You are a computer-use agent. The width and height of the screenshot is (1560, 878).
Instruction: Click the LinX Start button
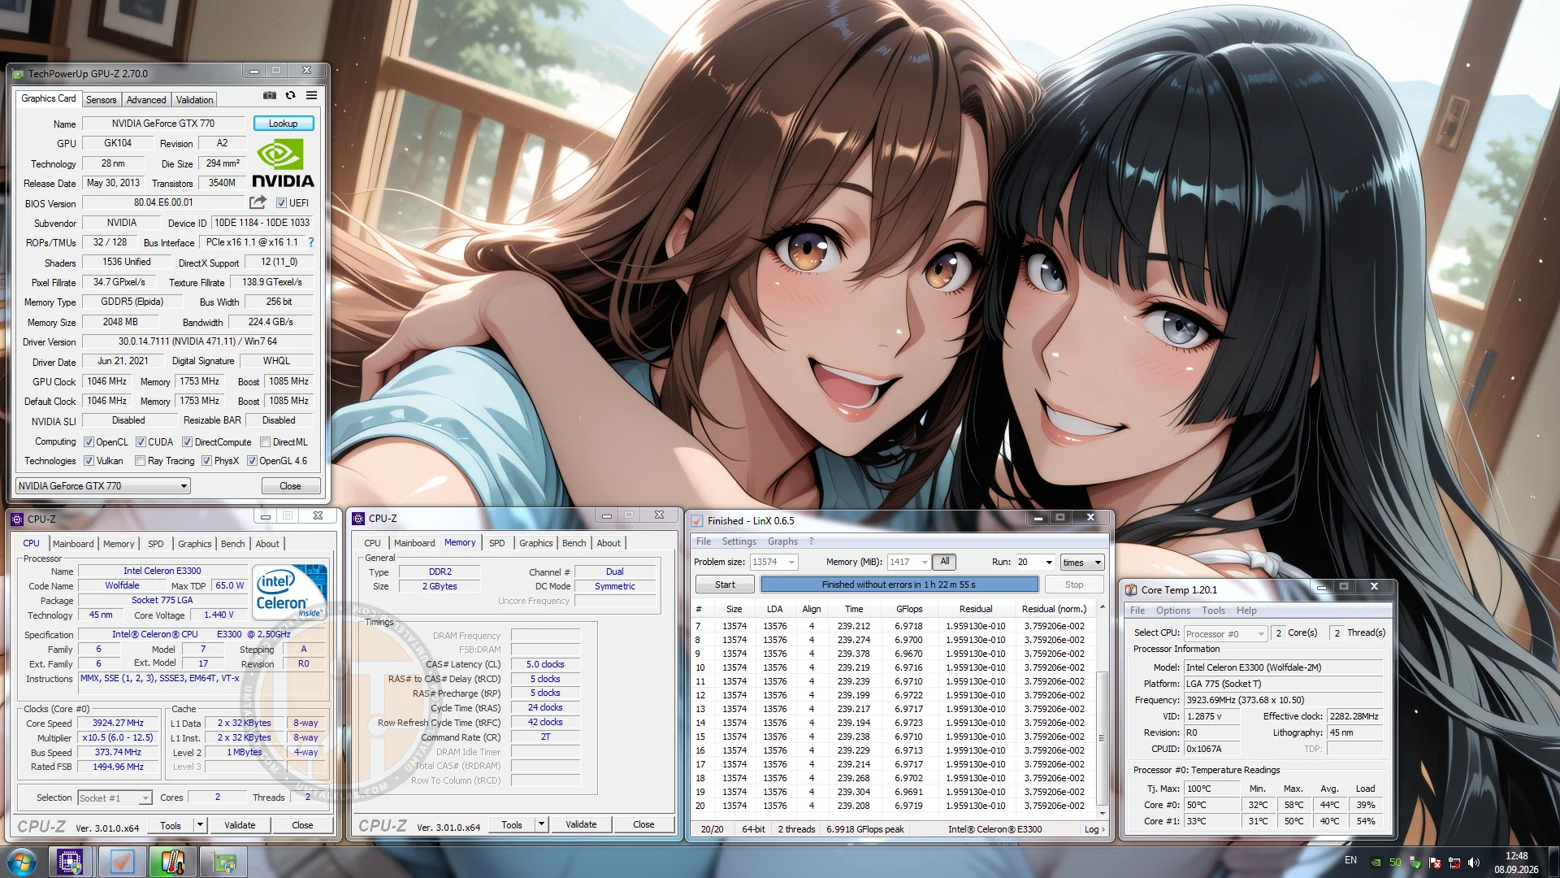click(x=725, y=585)
